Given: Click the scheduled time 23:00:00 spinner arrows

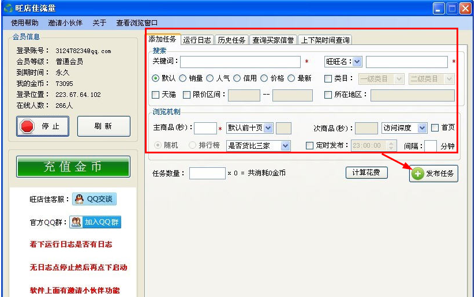Looking at the screenshot, I should tap(391, 146).
